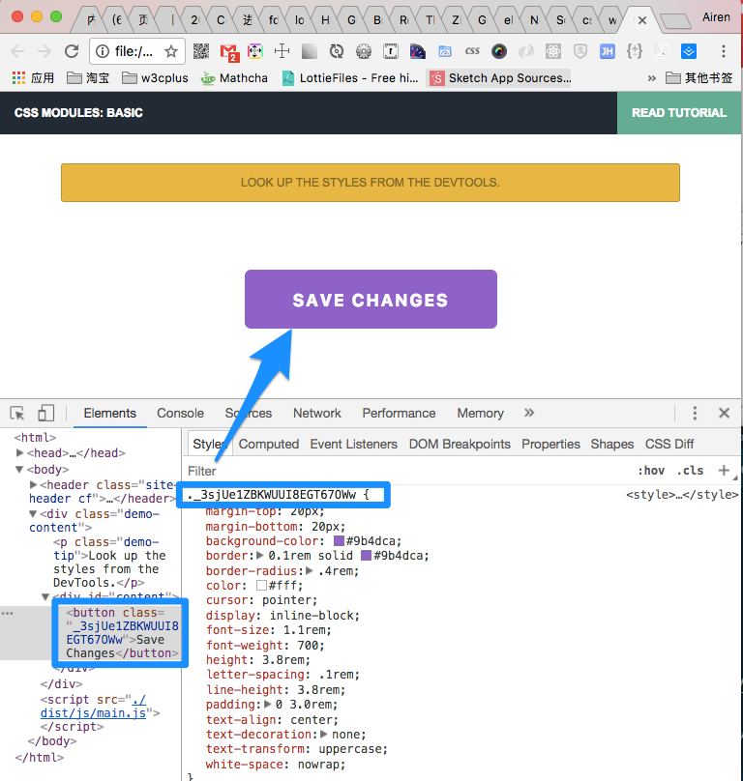Open the Read Tutorial link
743x781 pixels.
[x=679, y=112]
